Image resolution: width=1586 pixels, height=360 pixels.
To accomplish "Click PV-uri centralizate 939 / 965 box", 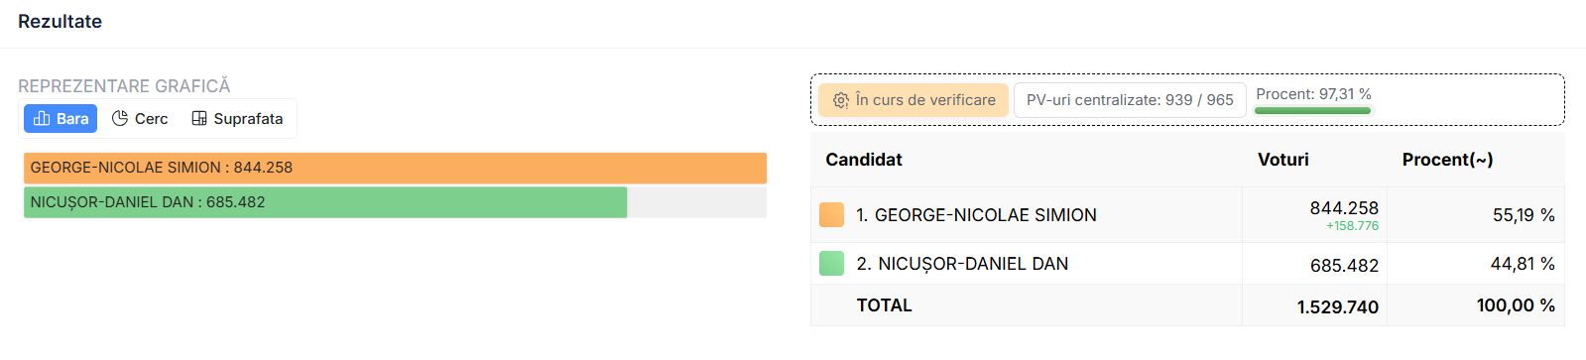I will [x=1130, y=100].
